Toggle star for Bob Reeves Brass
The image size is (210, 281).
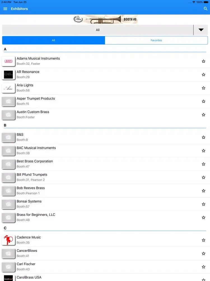coord(204,191)
